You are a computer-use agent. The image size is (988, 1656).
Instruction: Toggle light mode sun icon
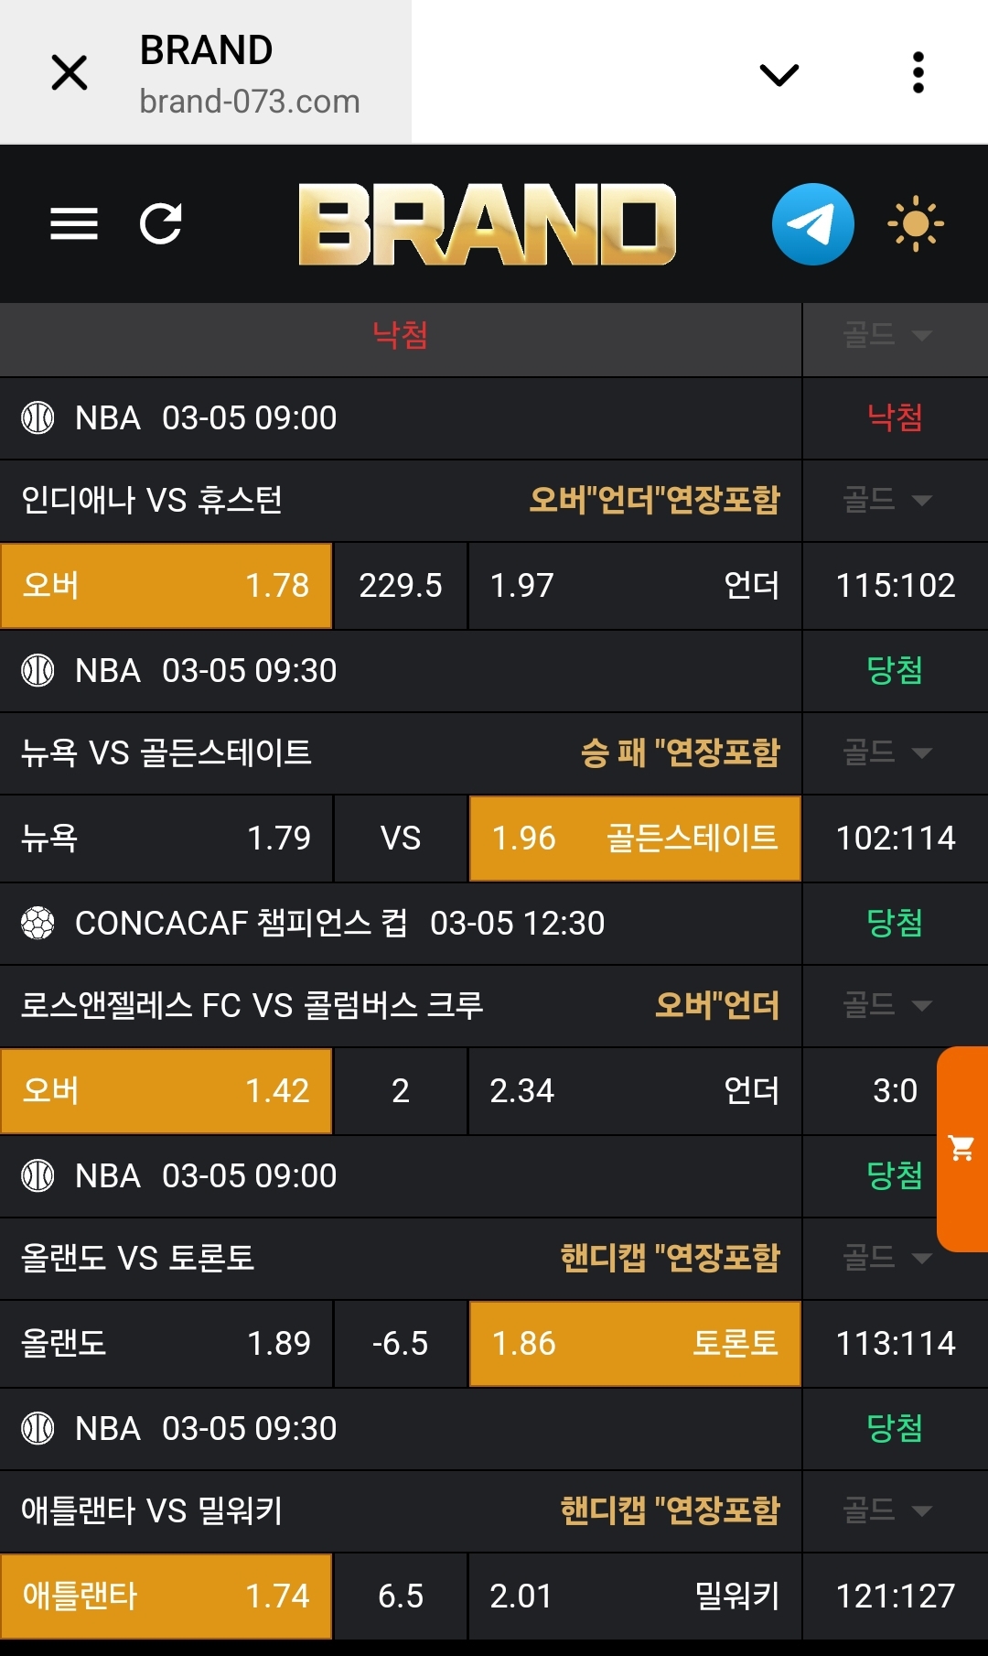coord(915,224)
